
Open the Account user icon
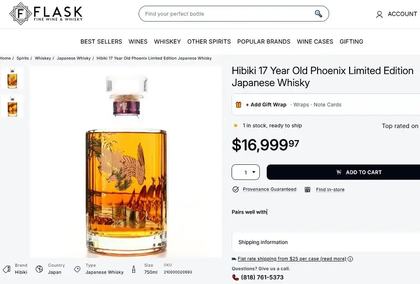tap(380, 15)
